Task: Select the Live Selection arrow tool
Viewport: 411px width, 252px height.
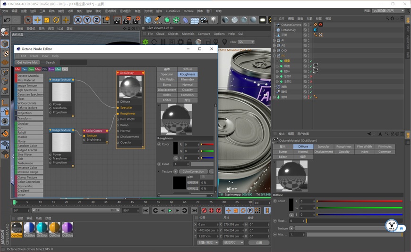Action: click(x=28, y=20)
